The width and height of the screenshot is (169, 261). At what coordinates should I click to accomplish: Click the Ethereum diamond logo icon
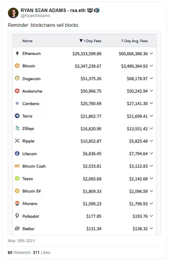point(17,53)
